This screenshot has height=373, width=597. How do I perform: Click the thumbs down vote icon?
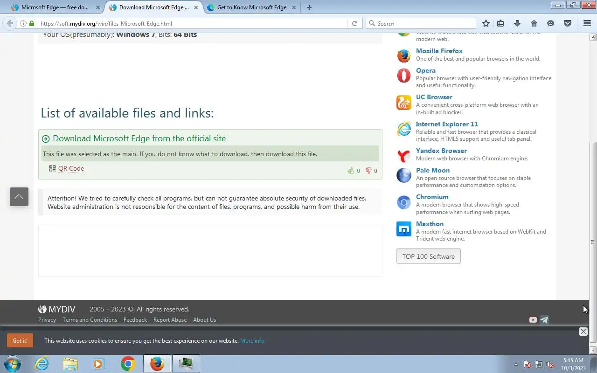[368, 171]
